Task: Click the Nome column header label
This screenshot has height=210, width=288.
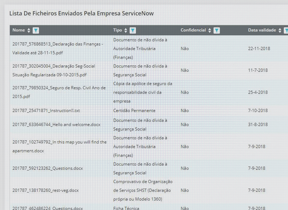Action: (x=19, y=30)
